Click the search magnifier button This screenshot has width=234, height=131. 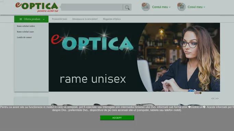coord(127,7)
